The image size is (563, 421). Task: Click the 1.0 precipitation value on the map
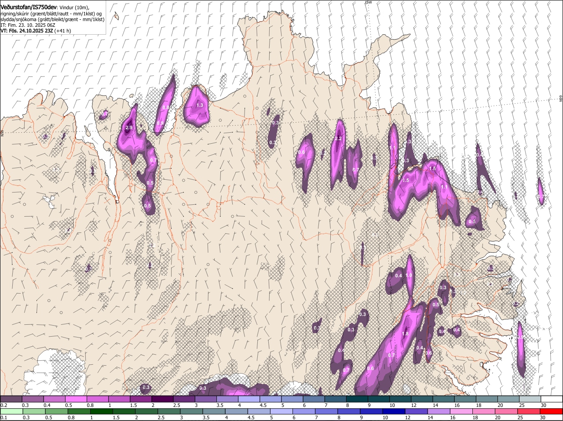(x=409, y=276)
